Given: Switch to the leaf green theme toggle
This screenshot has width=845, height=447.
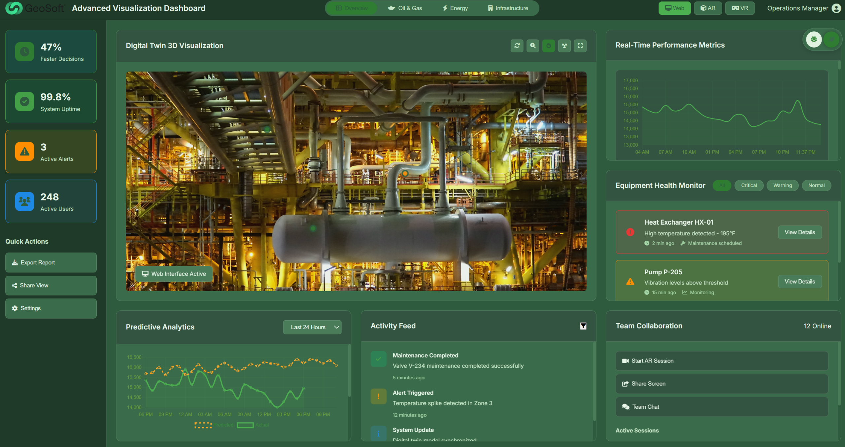Looking at the screenshot, I should [x=831, y=39].
